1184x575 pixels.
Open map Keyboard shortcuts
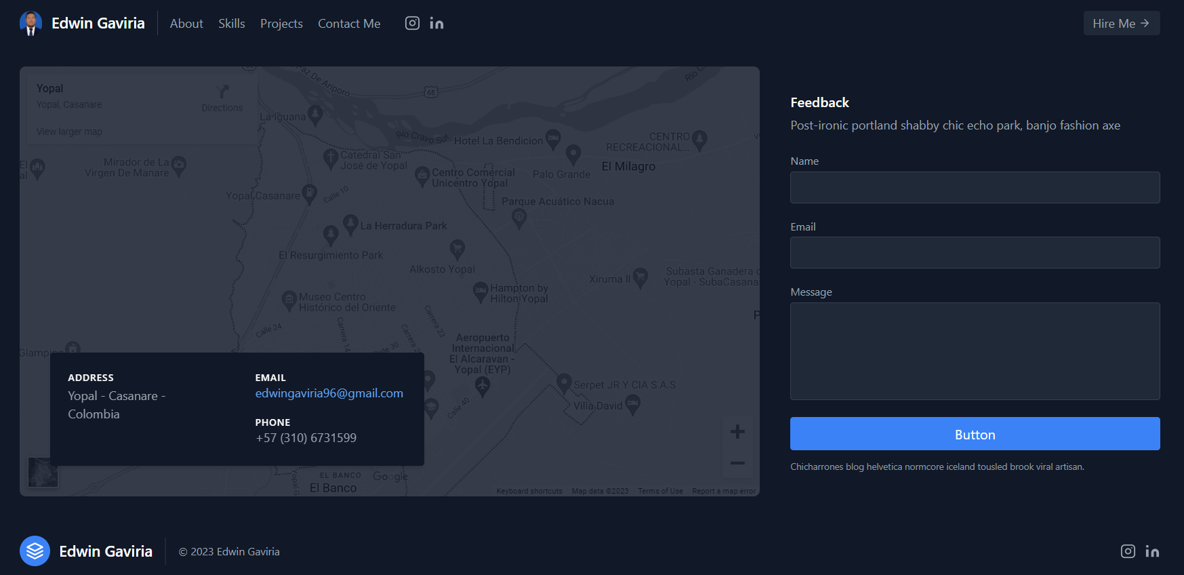tap(529, 491)
